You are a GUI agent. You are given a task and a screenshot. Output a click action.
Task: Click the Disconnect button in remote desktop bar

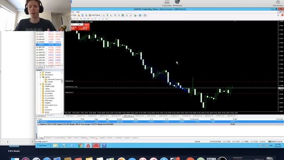pos(278,3)
